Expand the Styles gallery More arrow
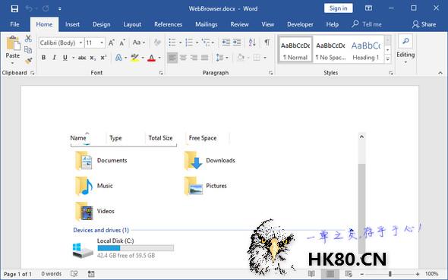This screenshot has height=280, width=448. pos(388,59)
